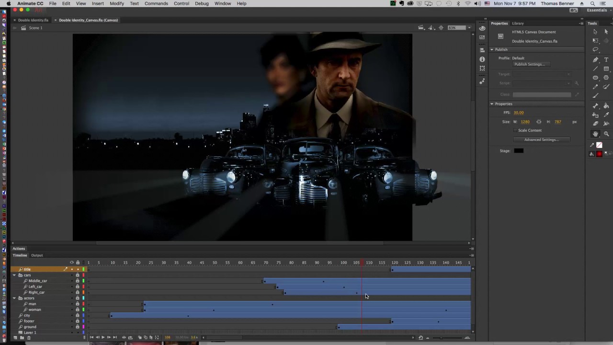Screen dimensions: 613x345
Task: Toggle visibility dot of woman layer
Action: click(72, 310)
